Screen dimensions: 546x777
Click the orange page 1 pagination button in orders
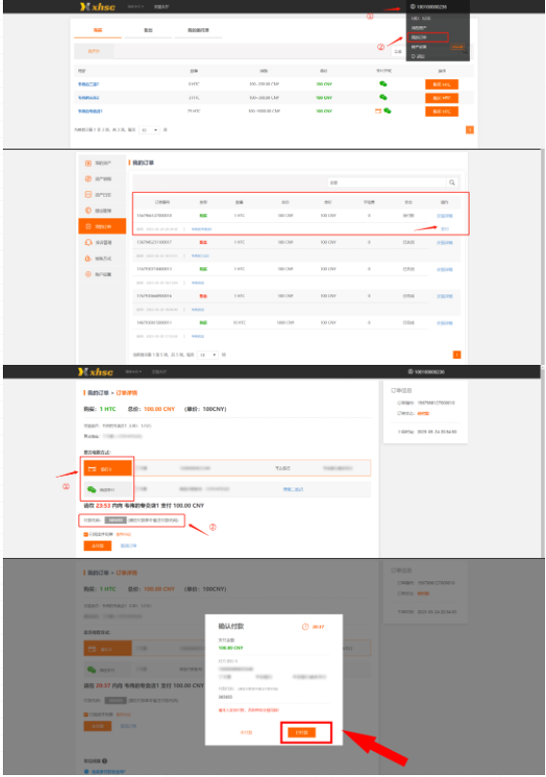(457, 355)
